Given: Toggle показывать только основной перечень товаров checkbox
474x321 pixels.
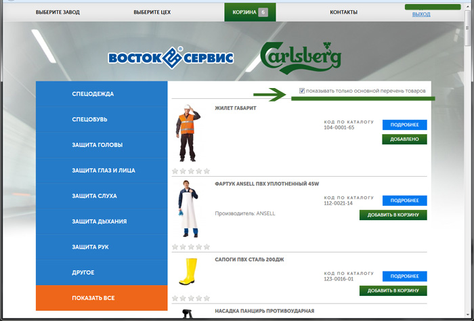Looking at the screenshot, I should [302, 91].
